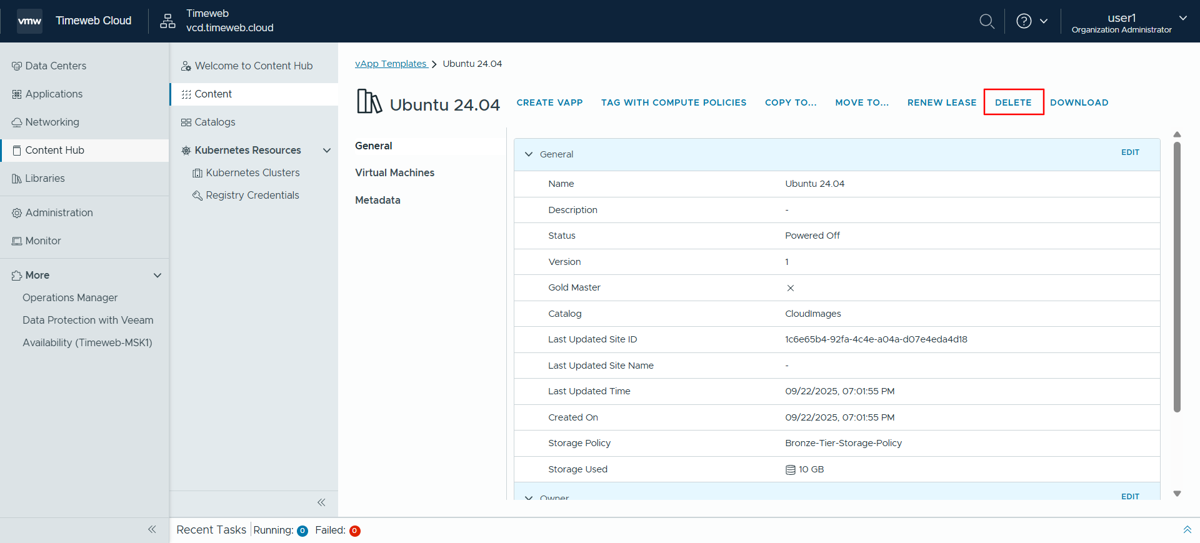Click the Powered Off status value
The width and height of the screenshot is (1200, 543).
pyautogui.click(x=812, y=236)
